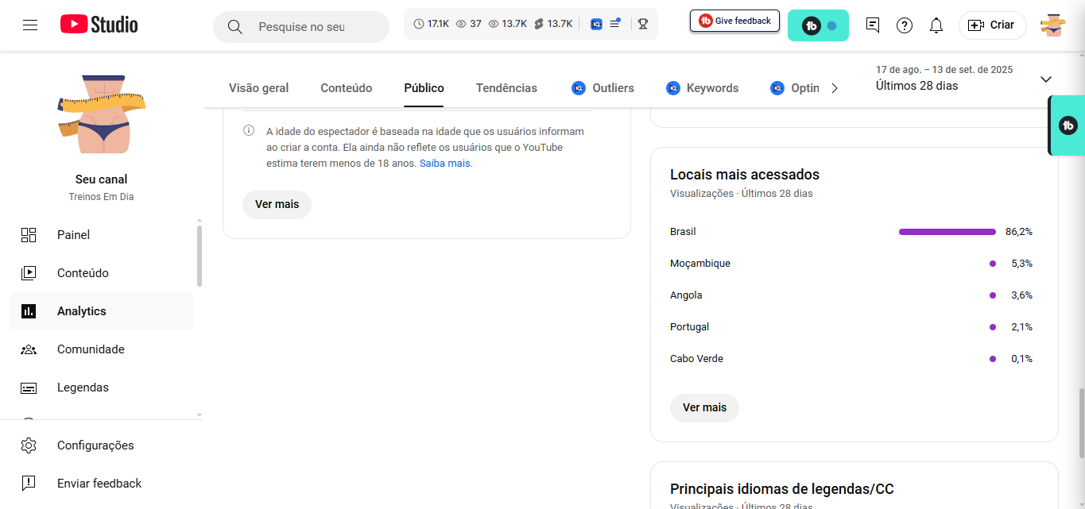The height and width of the screenshot is (509, 1085).
Task: Click the TubeBuddy side panel tab
Action: pyautogui.click(x=1068, y=125)
